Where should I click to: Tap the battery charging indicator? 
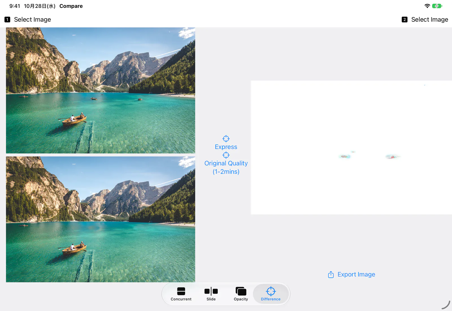click(437, 6)
